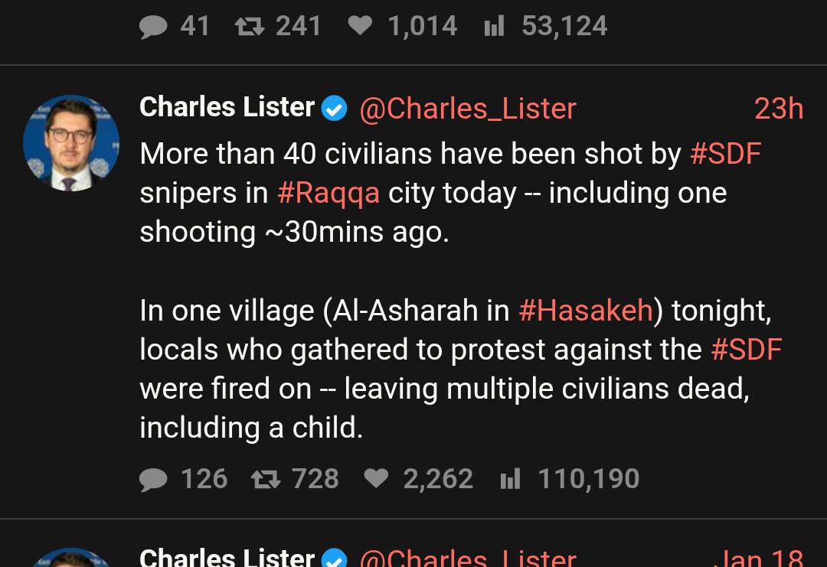Open the 23h timestamp link
827x567 pixels.
778,109
